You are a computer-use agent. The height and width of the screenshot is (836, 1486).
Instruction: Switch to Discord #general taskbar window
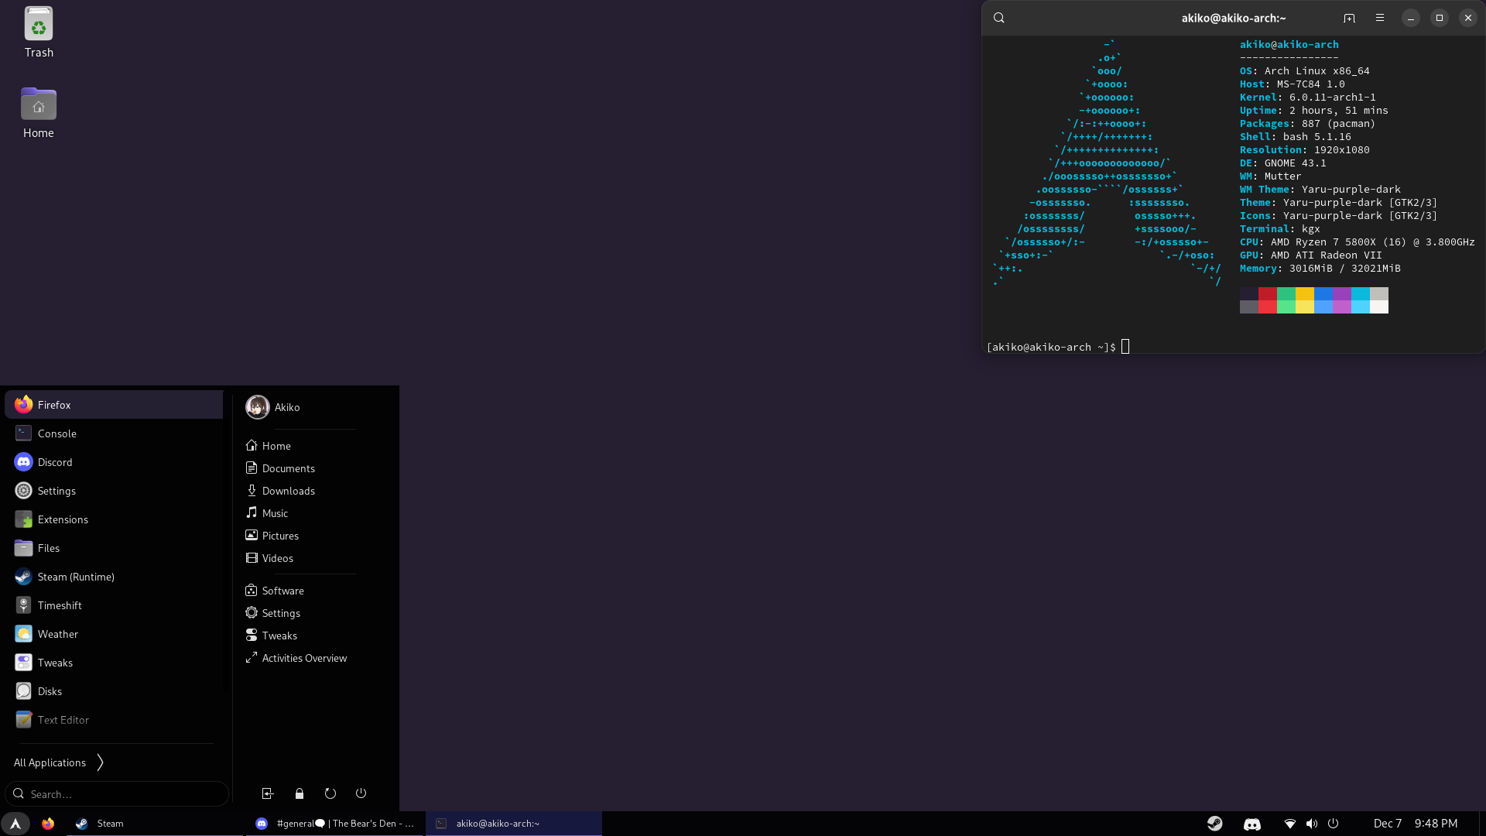click(x=335, y=824)
